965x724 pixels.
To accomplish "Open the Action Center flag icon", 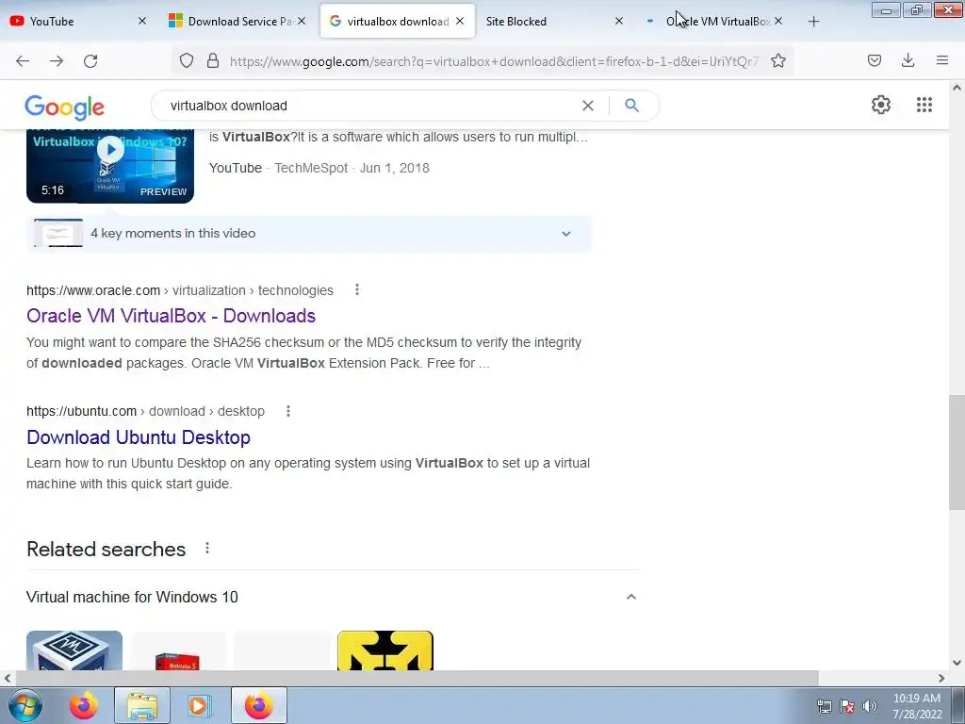I will (x=847, y=706).
